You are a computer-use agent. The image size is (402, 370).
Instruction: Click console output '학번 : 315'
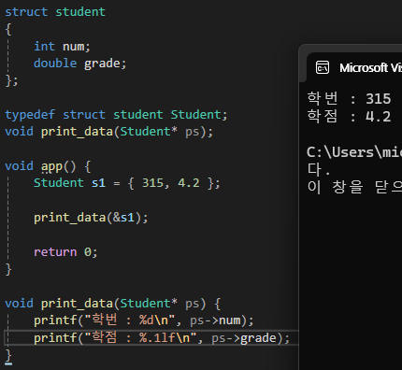(349, 99)
